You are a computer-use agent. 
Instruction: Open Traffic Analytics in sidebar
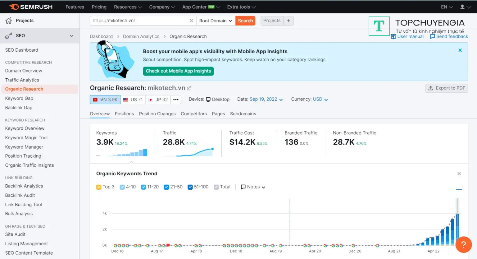pyautogui.click(x=22, y=80)
